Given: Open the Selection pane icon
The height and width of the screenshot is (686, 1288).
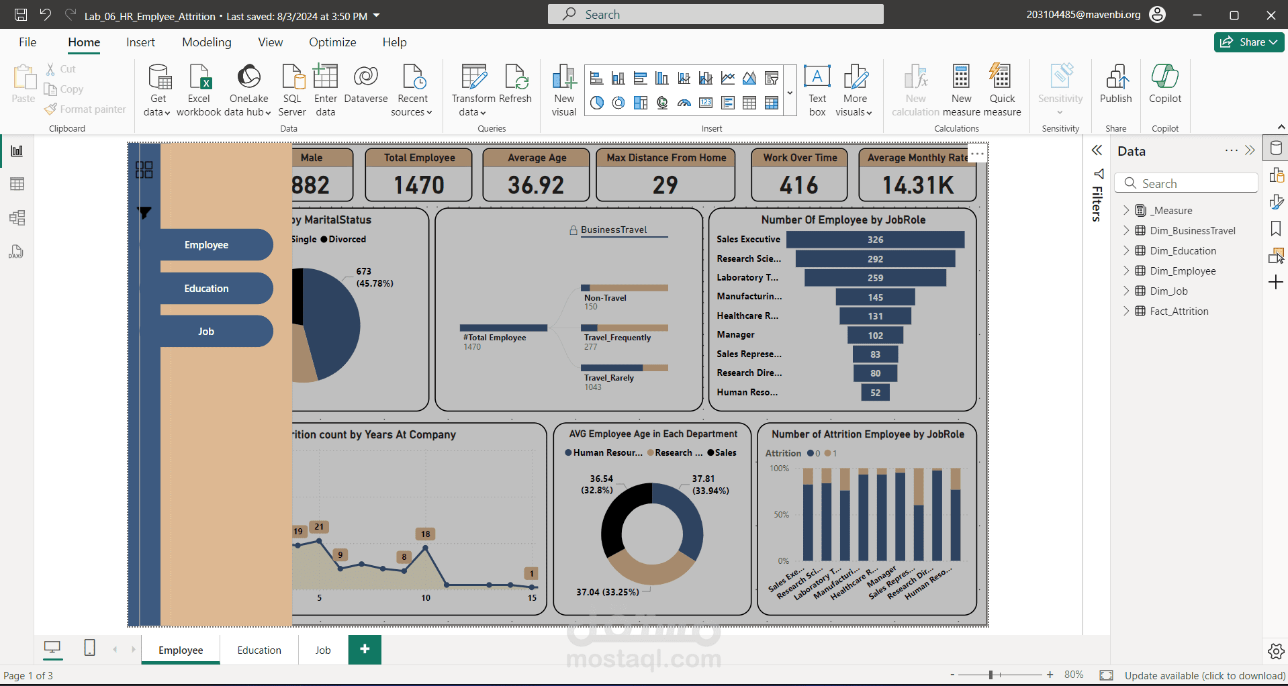Looking at the screenshot, I should 1276,256.
